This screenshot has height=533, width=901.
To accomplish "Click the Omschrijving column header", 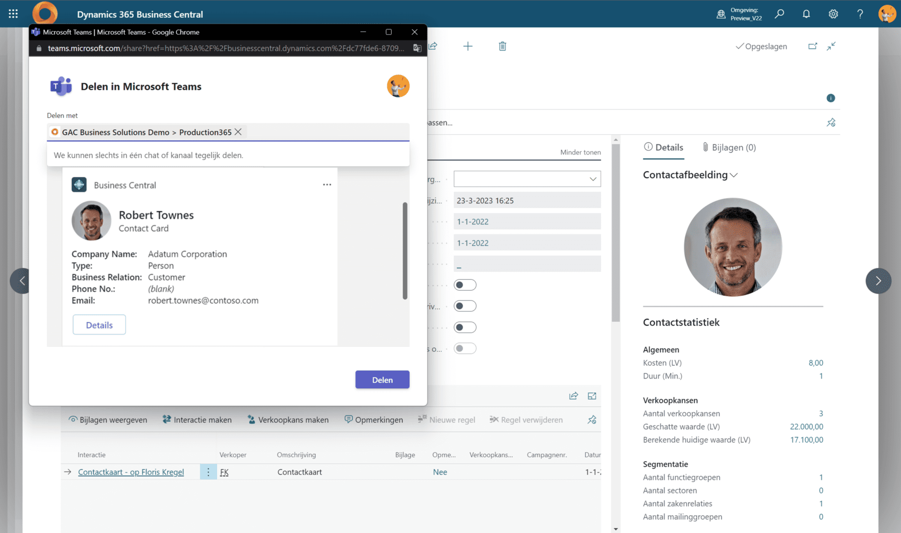I will pyautogui.click(x=296, y=455).
